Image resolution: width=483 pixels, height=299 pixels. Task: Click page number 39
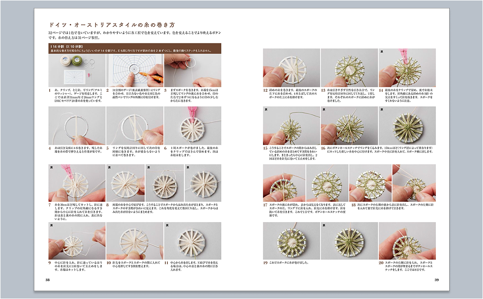click(x=437, y=280)
